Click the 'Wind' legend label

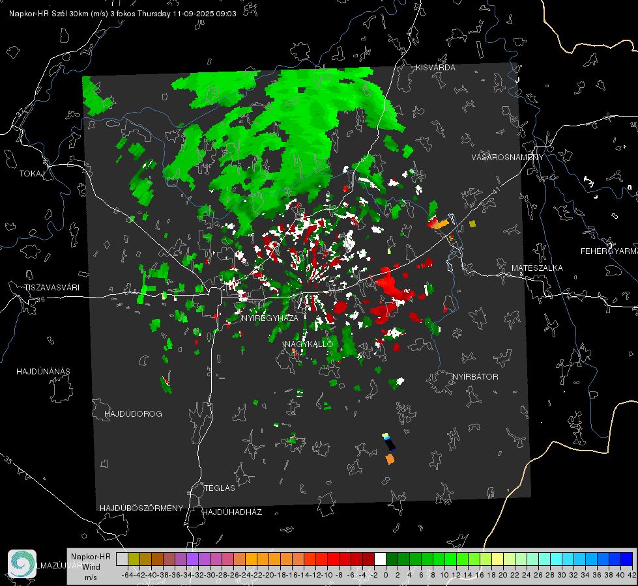(x=91, y=567)
